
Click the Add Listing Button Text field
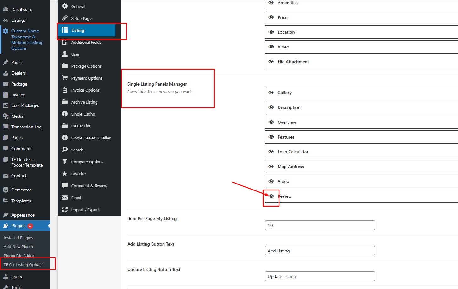click(320, 251)
